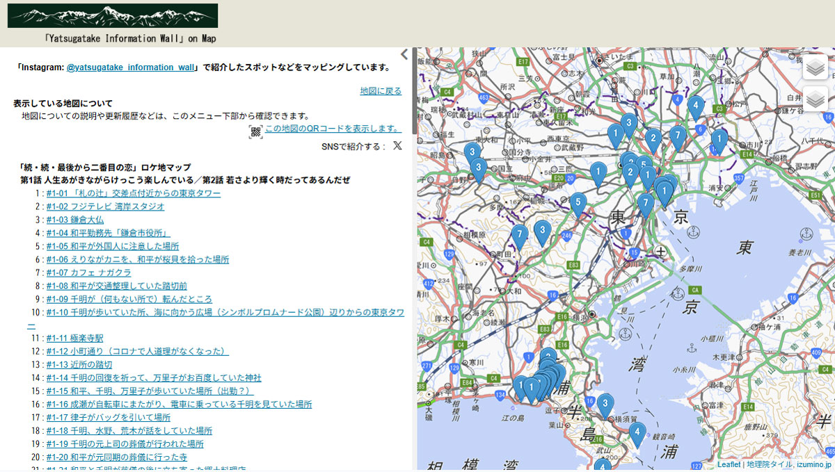Click the 「Yatsugatake Information Wall」on Map title
Screen dimensions: 835x472
click(129, 39)
